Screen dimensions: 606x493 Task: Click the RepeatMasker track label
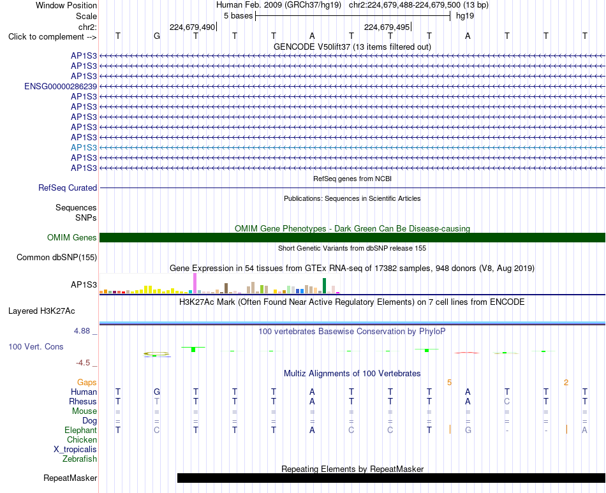pos(70,478)
